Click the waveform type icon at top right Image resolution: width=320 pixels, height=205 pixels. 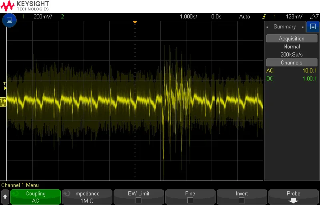click(x=314, y=16)
